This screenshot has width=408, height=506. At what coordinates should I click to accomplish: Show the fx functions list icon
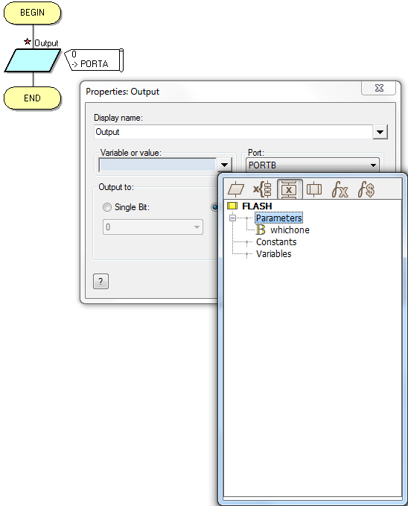point(340,189)
